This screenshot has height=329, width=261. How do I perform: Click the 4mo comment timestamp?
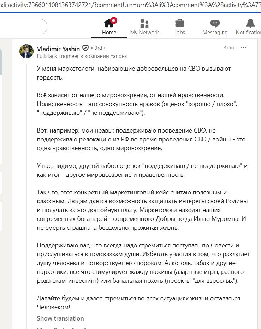(229, 48)
